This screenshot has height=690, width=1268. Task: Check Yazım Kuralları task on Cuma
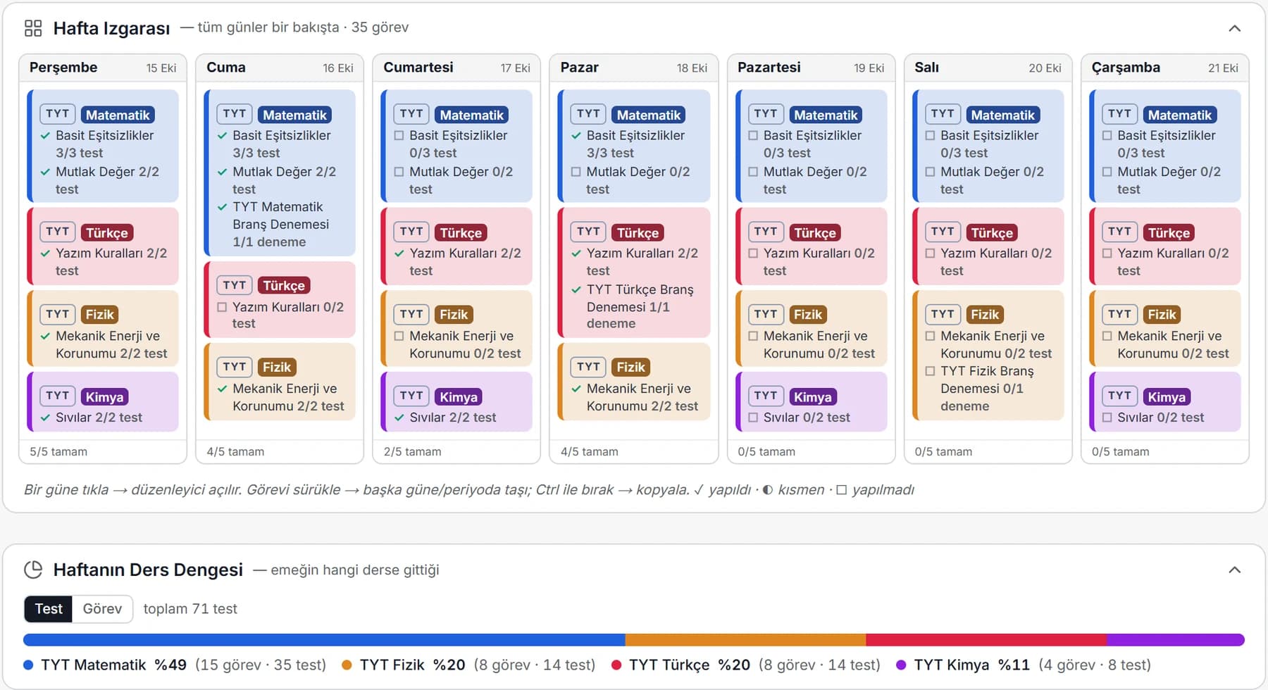223,307
